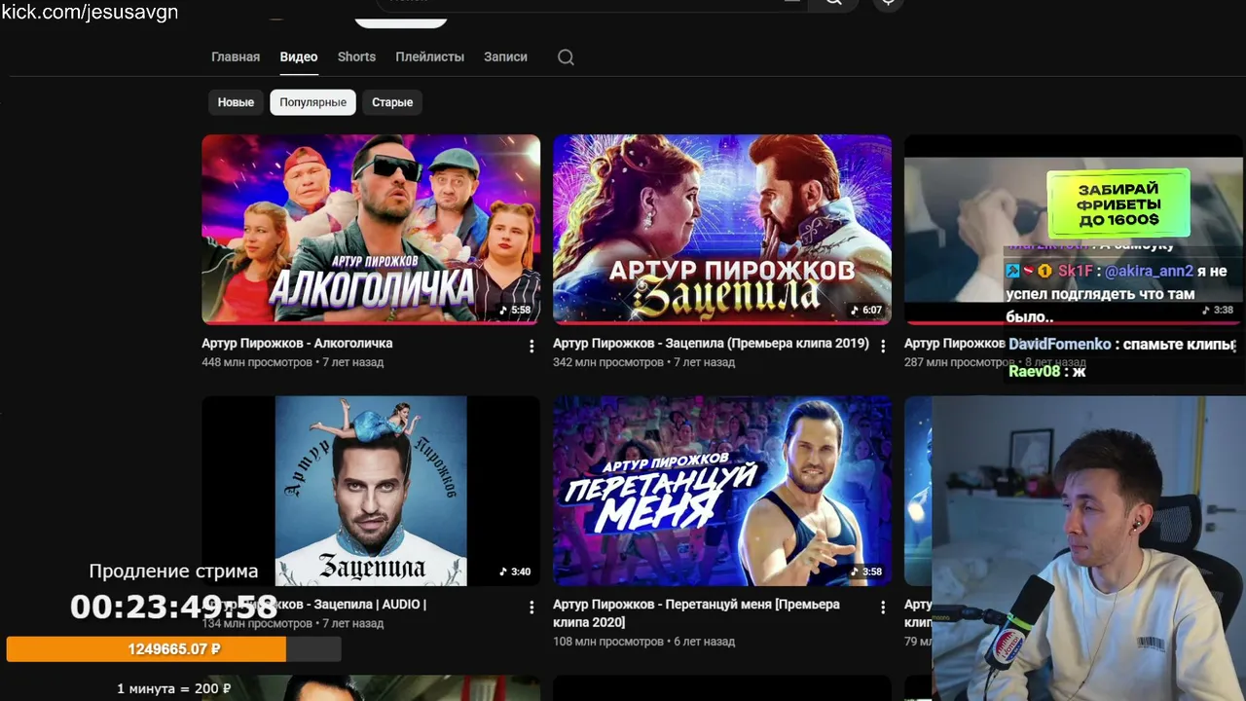Open title "Артур Пирожков - Зацепила (Премьера клипа 2019)"
1246x701 pixels.
[711, 344]
